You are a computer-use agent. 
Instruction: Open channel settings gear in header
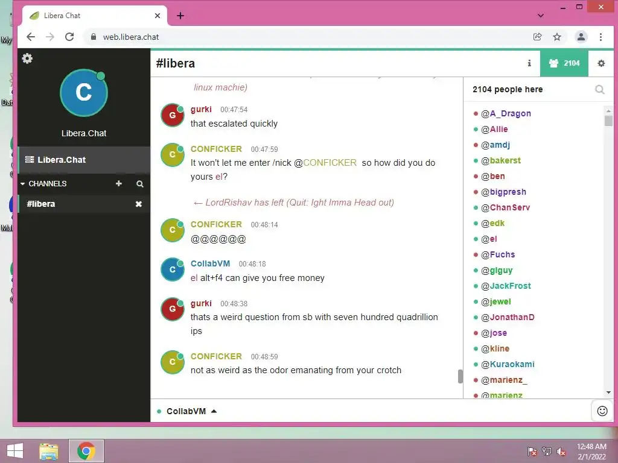[x=601, y=63]
